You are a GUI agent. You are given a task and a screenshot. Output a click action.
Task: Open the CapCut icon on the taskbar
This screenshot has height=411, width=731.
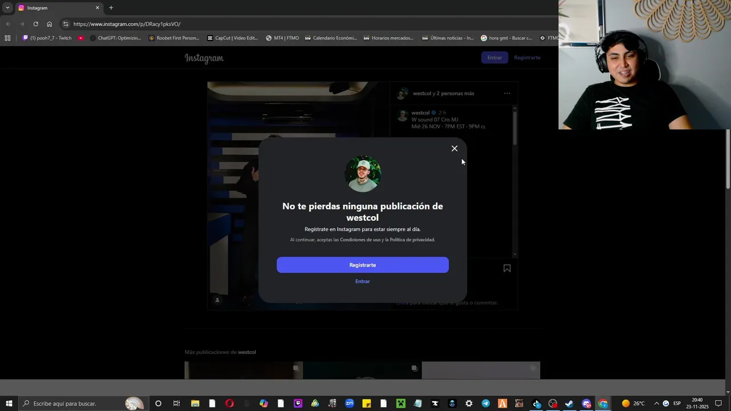click(x=435, y=404)
